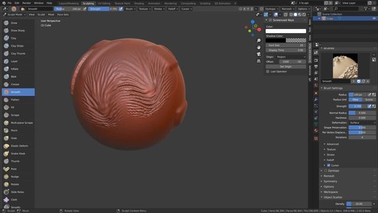
Task: Enable the Dyntopo panel checkbox
Action: click(x=325, y=171)
